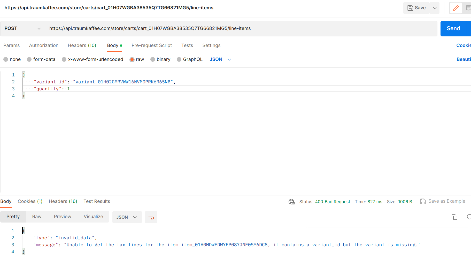471x277 pixels.
Task: Expand the Save button chevron menu
Action: [x=435, y=8]
